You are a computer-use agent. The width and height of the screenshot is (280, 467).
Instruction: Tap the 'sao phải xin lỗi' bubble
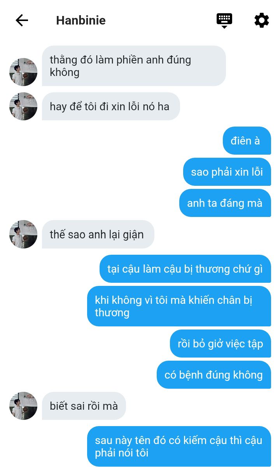[x=227, y=172]
